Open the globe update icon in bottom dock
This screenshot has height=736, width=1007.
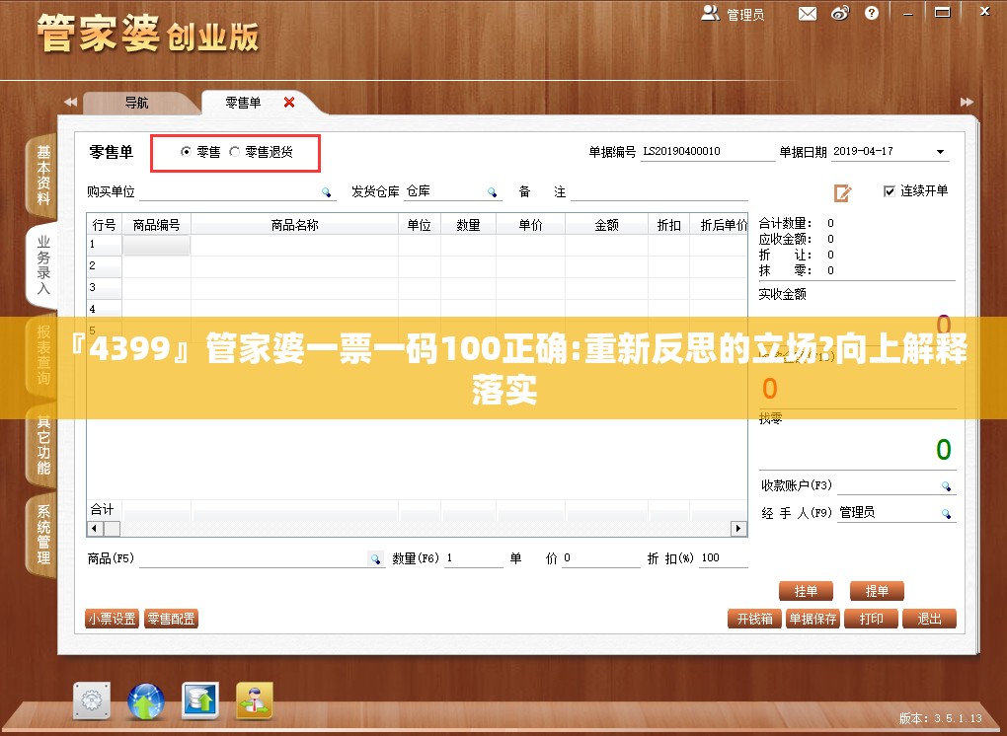[146, 700]
